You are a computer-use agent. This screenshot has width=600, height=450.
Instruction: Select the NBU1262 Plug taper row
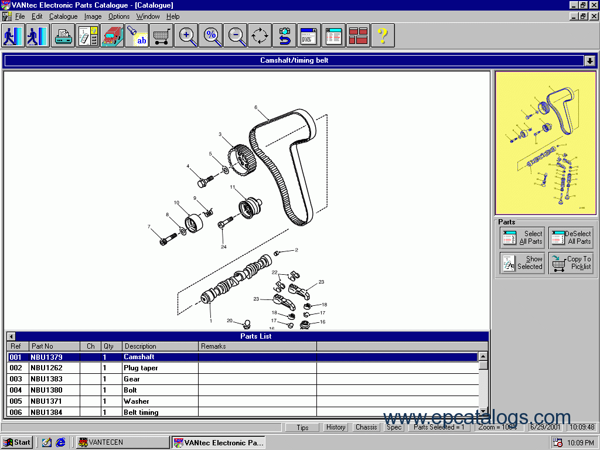[x=243, y=368]
